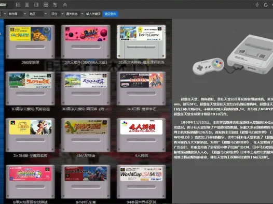Click the Super Famicom console picture

click(x=233, y=55)
